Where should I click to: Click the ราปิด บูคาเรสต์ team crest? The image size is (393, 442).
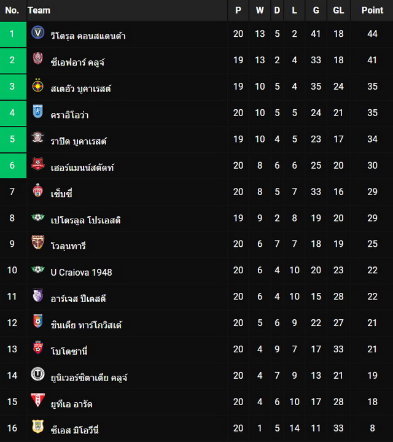coord(38,138)
